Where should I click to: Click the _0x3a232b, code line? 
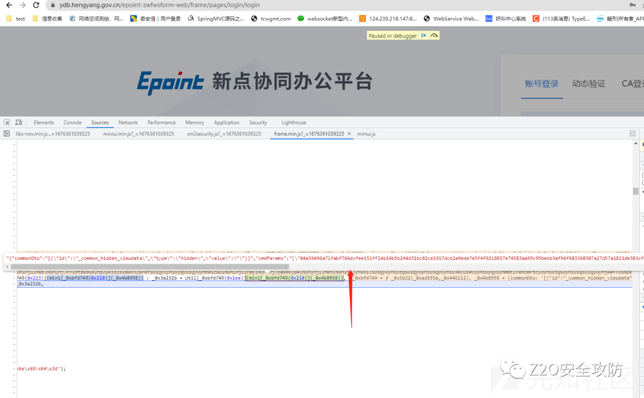(30, 284)
